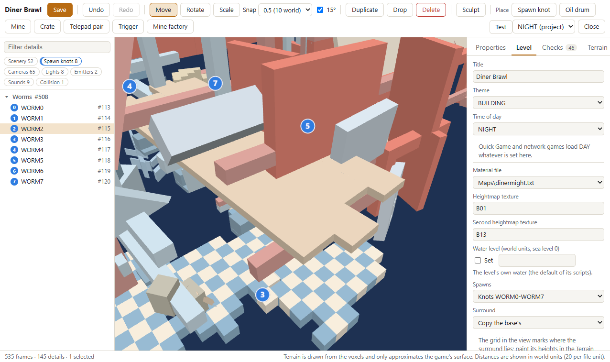Viewport: 610px width, 362px height.
Task: Click spawn knot marker 7 in viewport
Action: [215, 84]
